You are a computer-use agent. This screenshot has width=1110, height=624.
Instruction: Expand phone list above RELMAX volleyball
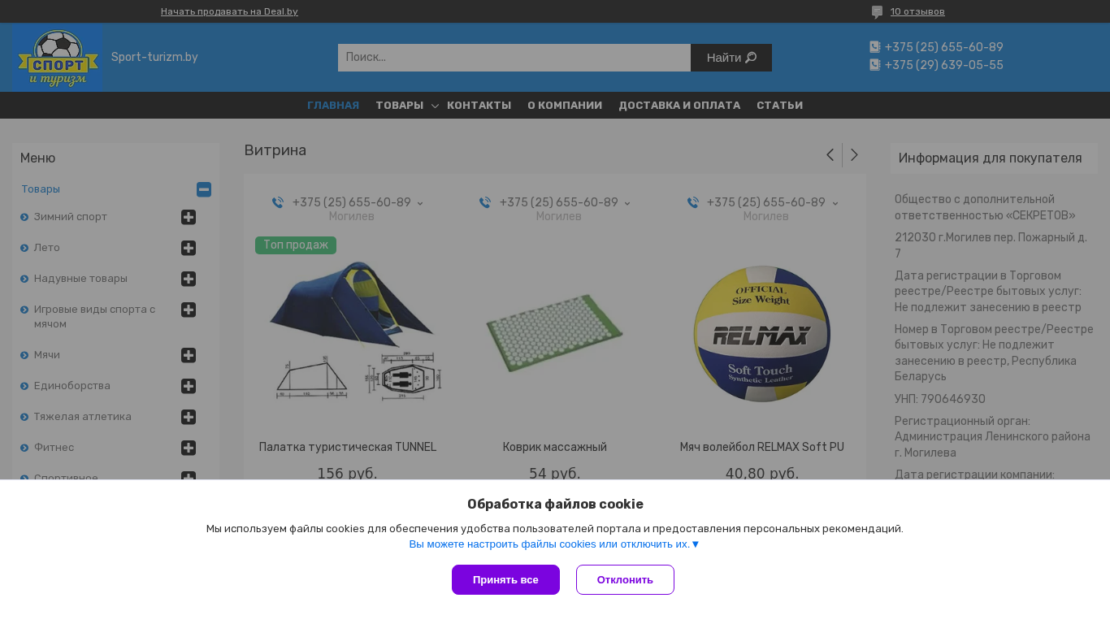[x=835, y=203]
